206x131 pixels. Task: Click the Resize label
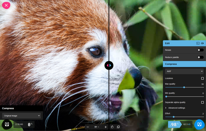tap(168, 50)
